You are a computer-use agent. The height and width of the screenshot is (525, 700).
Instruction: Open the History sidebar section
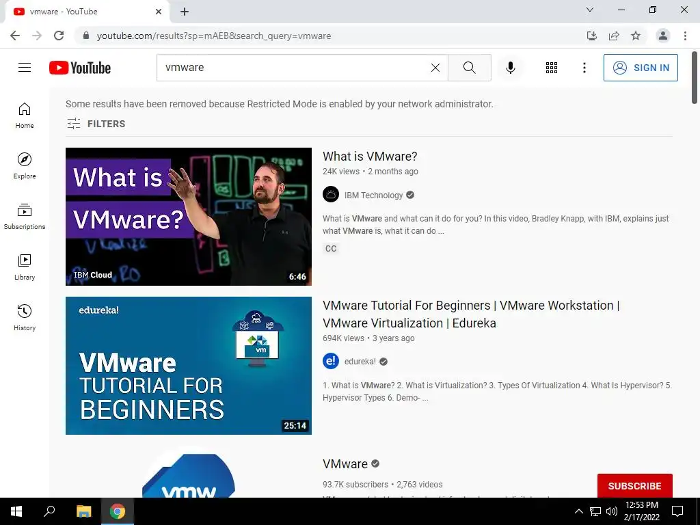click(x=25, y=317)
